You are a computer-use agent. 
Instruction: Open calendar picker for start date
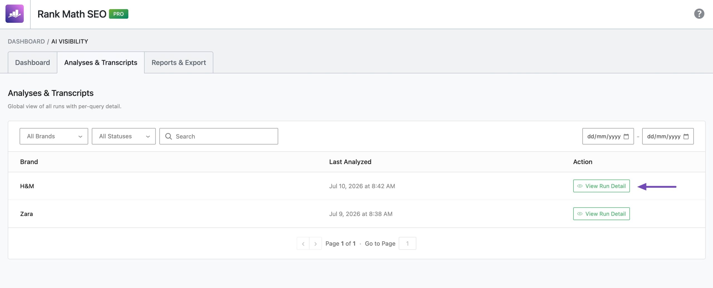coord(626,136)
